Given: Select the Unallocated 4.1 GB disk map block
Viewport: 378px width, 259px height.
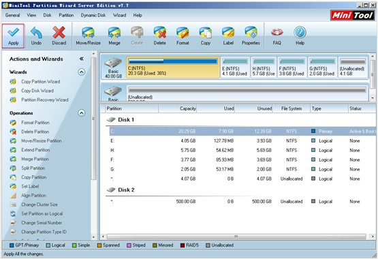Looking at the screenshot, I should 353,67.
